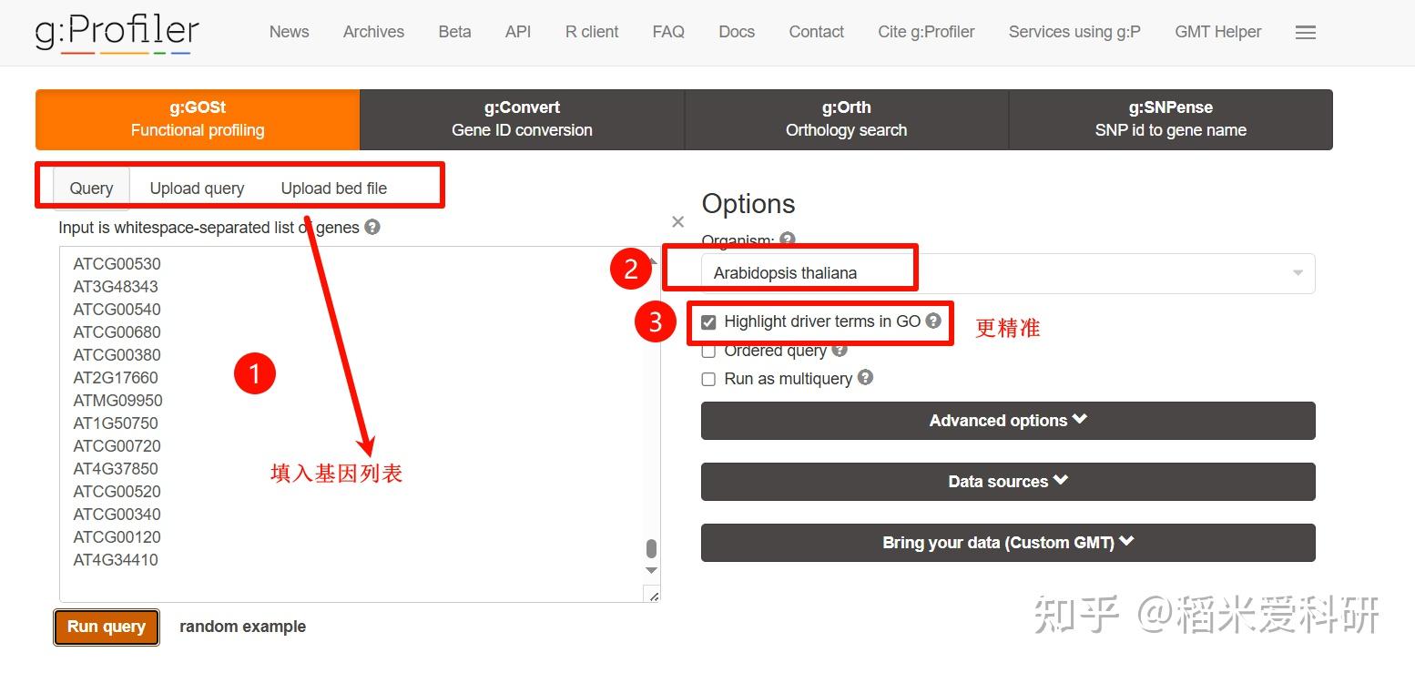Close the Options panel with the X icon
Viewport: 1415px width, 673px height.
tap(677, 221)
